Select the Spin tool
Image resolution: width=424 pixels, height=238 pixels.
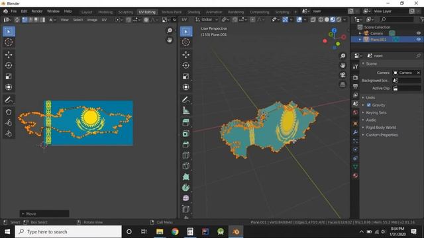click(x=186, y=188)
